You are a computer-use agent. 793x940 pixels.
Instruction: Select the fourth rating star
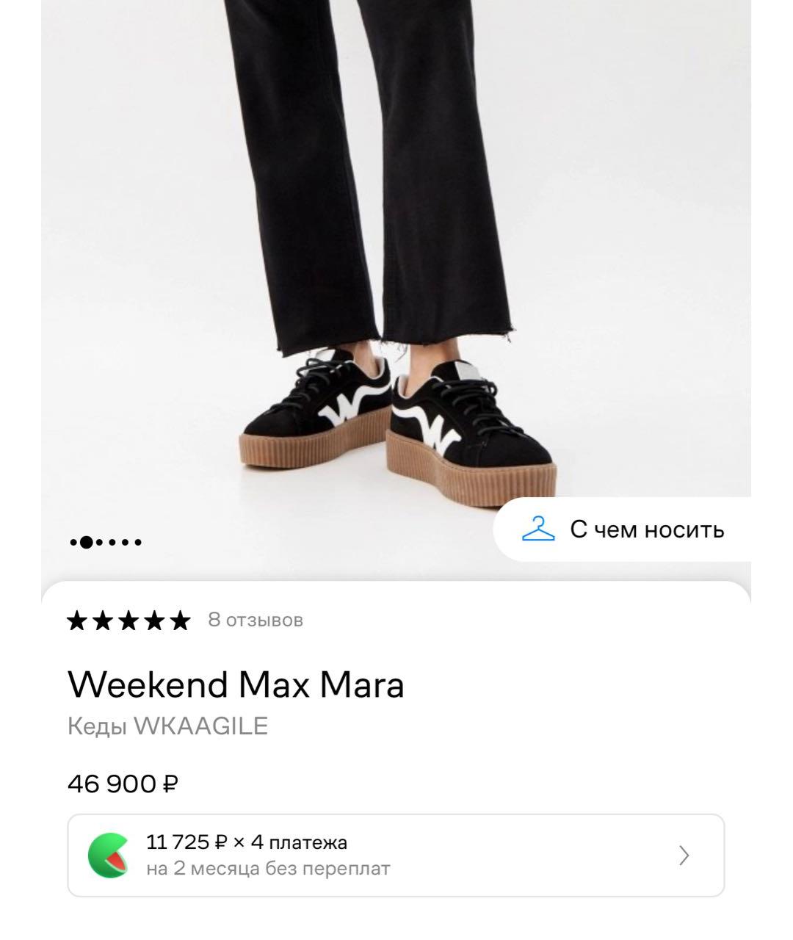(x=156, y=621)
